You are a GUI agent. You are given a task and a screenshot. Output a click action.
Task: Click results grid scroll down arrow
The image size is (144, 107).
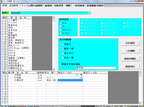[140, 103]
